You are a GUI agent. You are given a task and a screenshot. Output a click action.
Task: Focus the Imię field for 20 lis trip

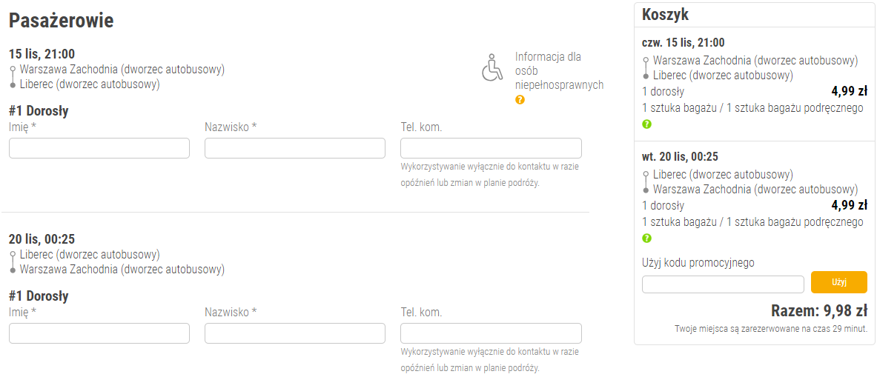tap(99, 333)
